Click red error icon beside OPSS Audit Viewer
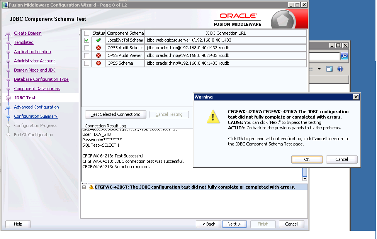Viewport: 377px width, 239px height. point(98,55)
